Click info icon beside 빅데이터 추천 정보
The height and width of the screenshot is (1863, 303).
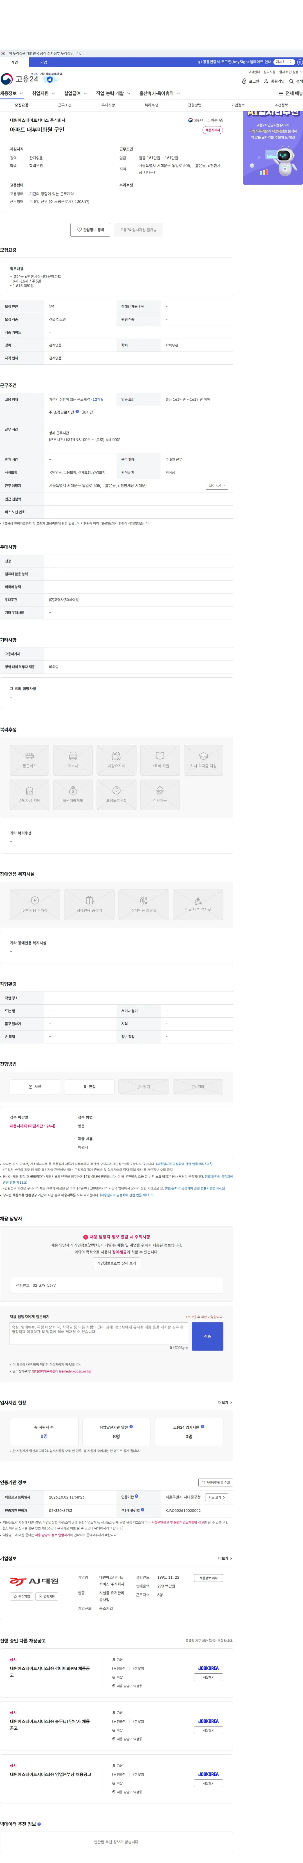(39, 1824)
